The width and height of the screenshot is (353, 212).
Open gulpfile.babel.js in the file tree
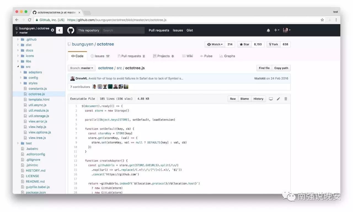click(x=38, y=187)
